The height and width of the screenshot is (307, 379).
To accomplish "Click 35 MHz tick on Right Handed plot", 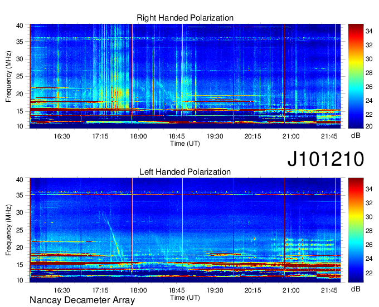I will [20, 42].
